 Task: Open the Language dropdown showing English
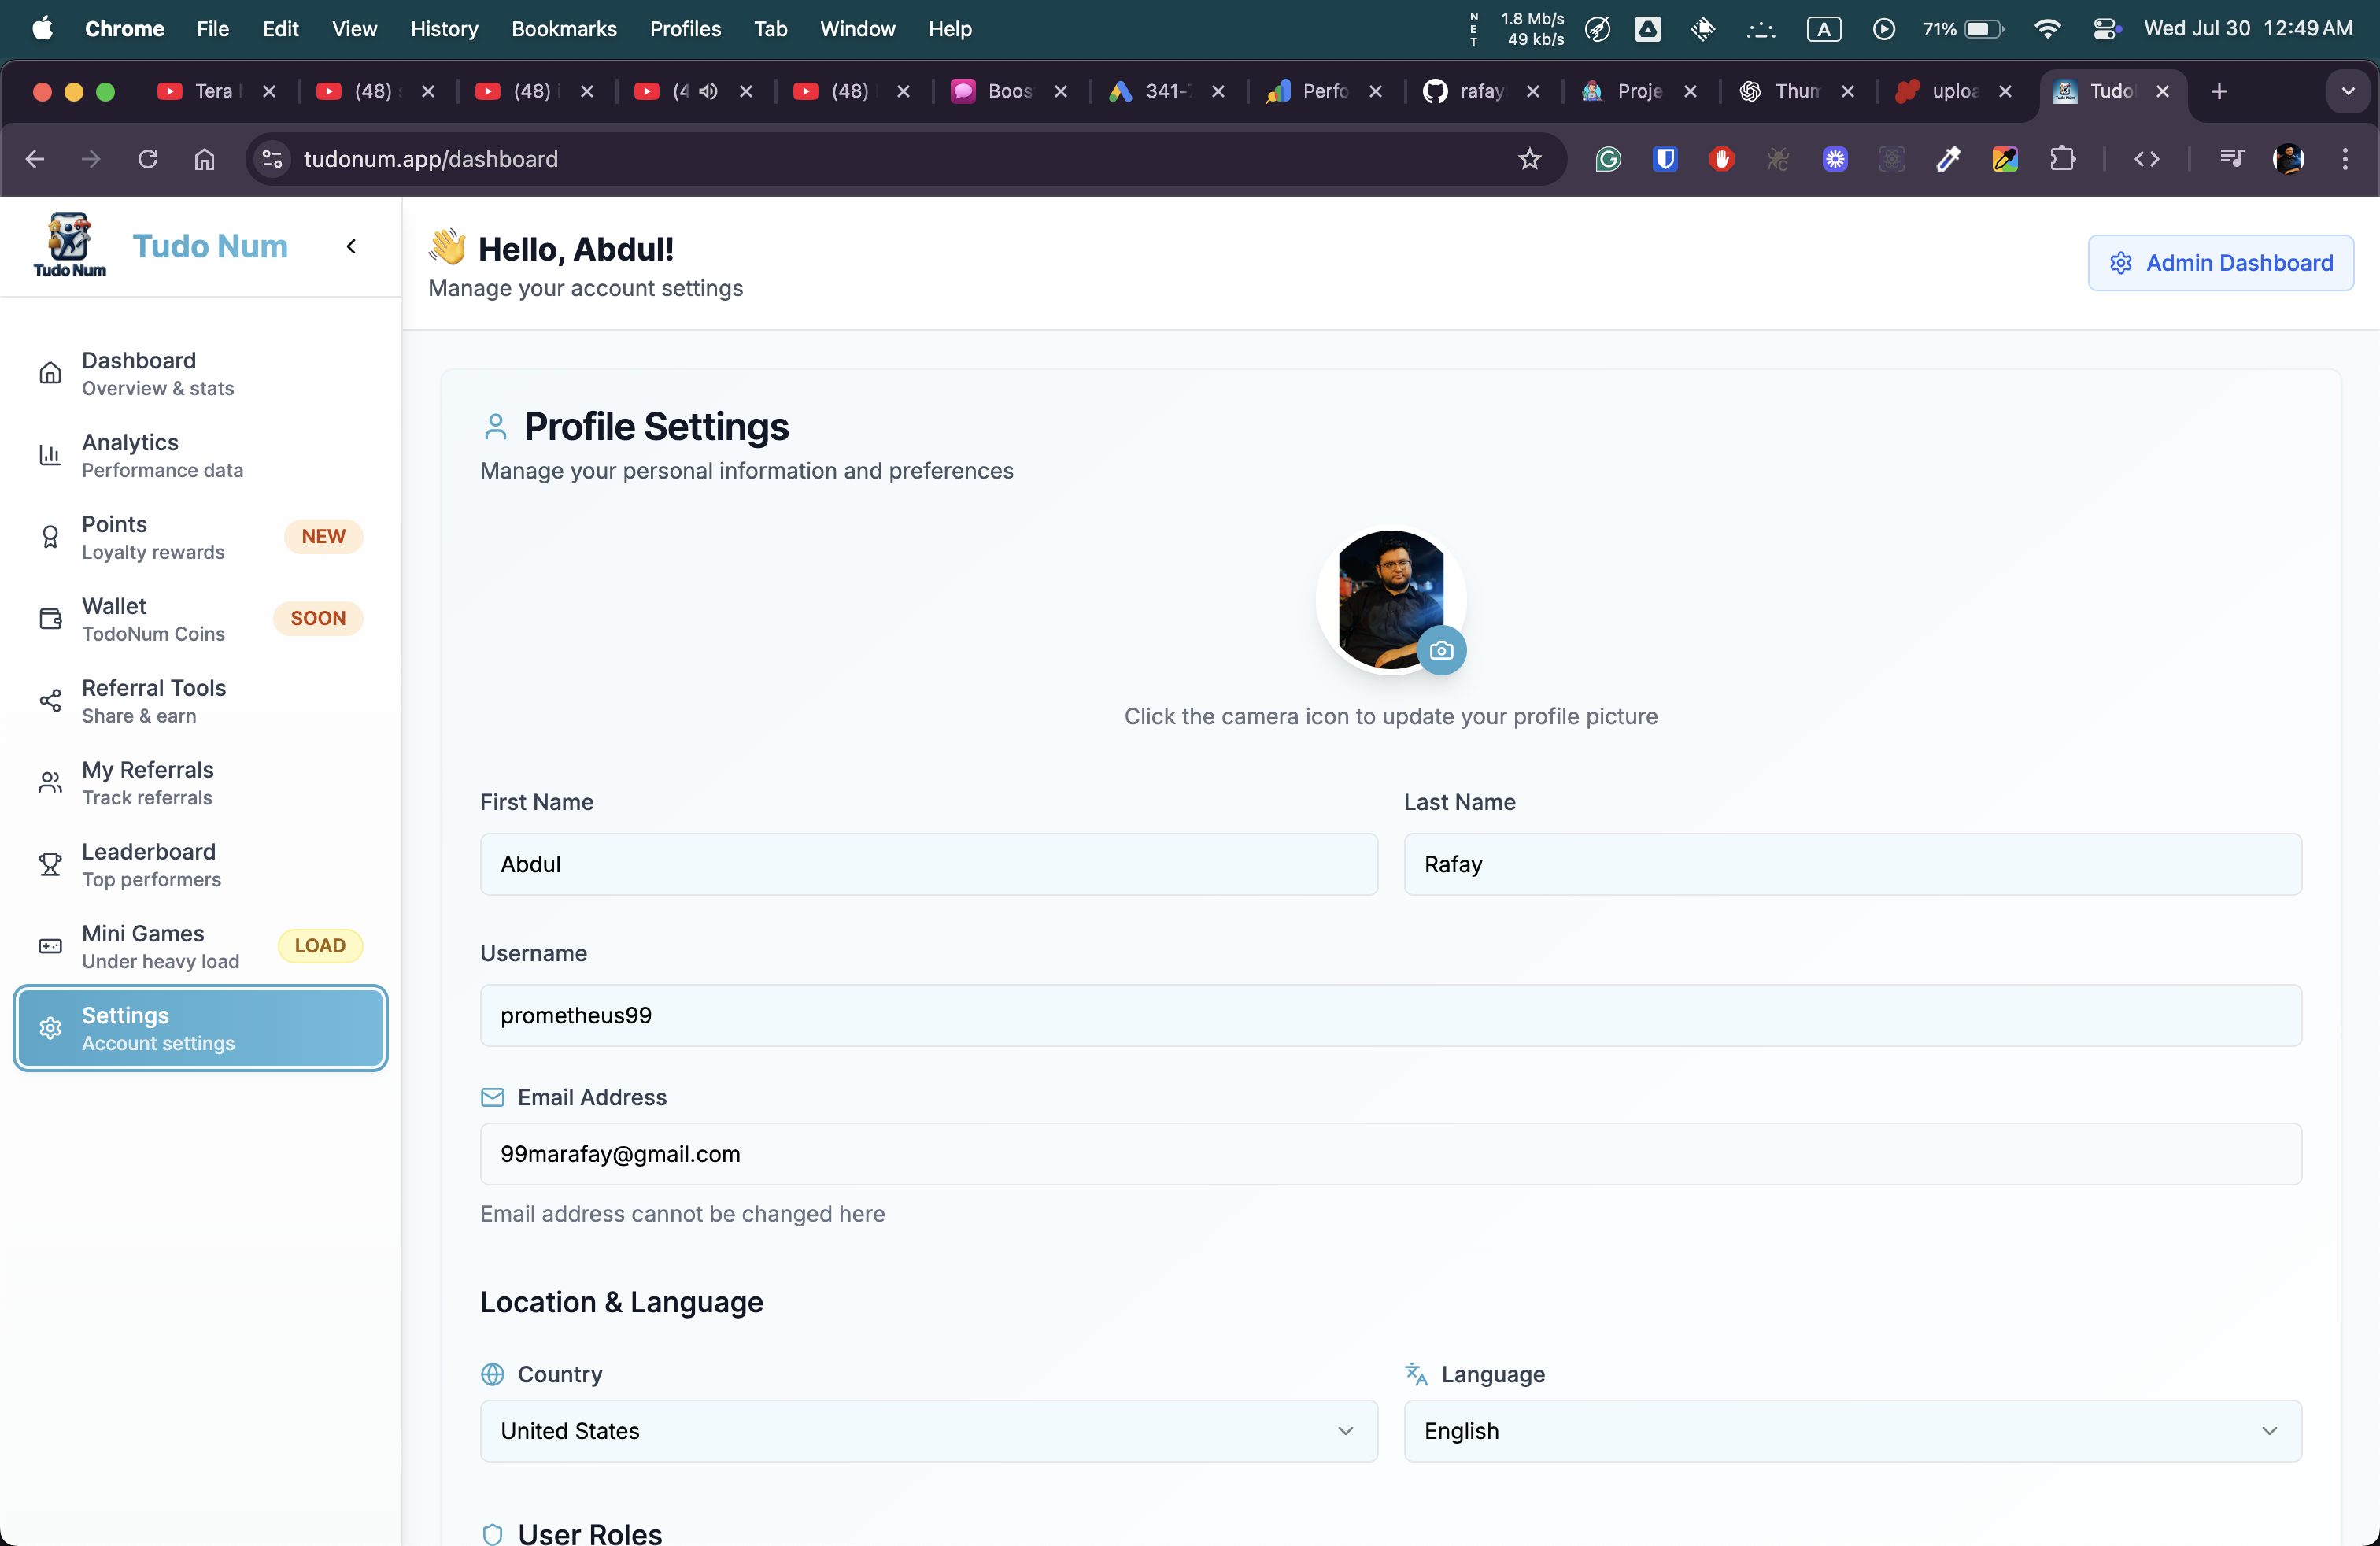1853,1431
